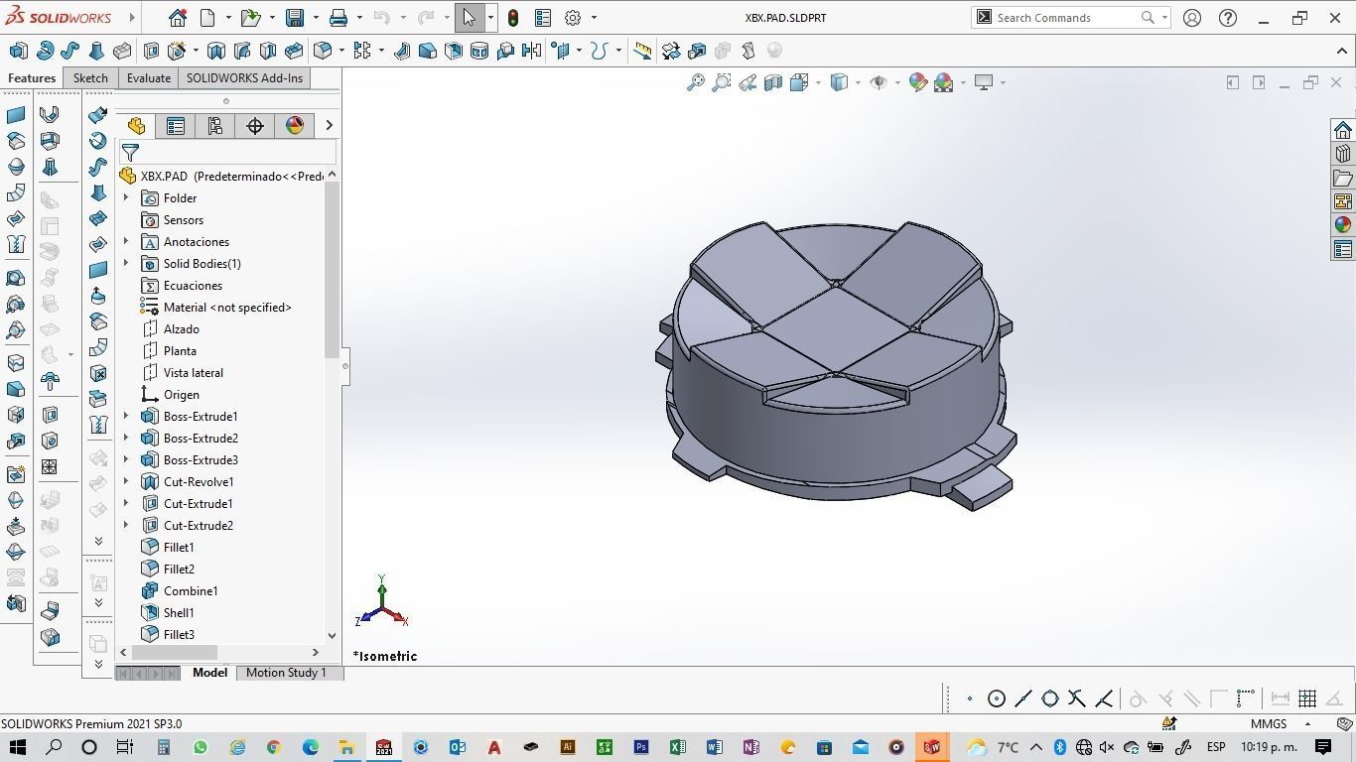Select the Planta plane
The image size is (1356, 762).
pyautogui.click(x=180, y=351)
